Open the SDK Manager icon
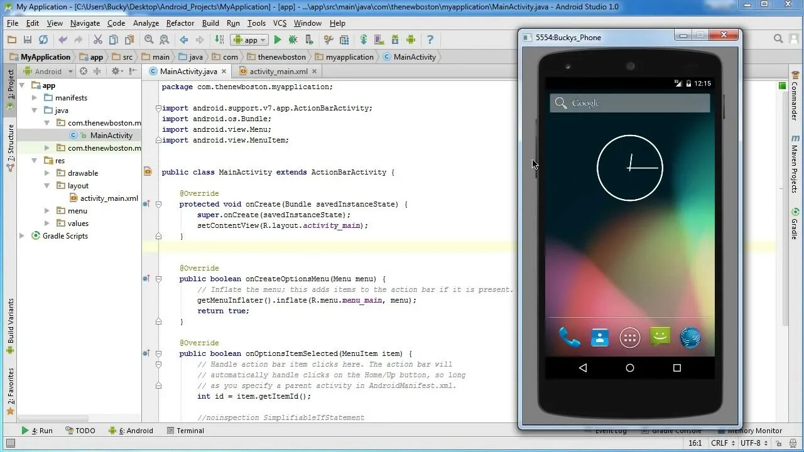Screen dimensions: 804x452 coord(395,40)
